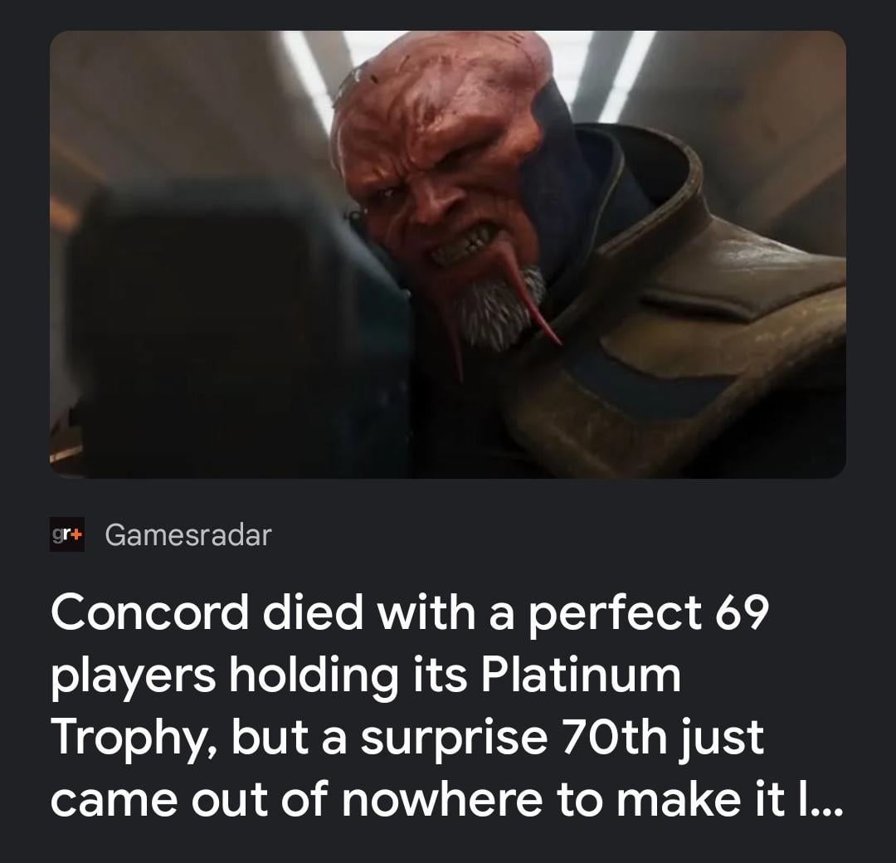Open the Gamesradar source name link
The height and width of the screenshot is (863, 896).
point(188,535)
